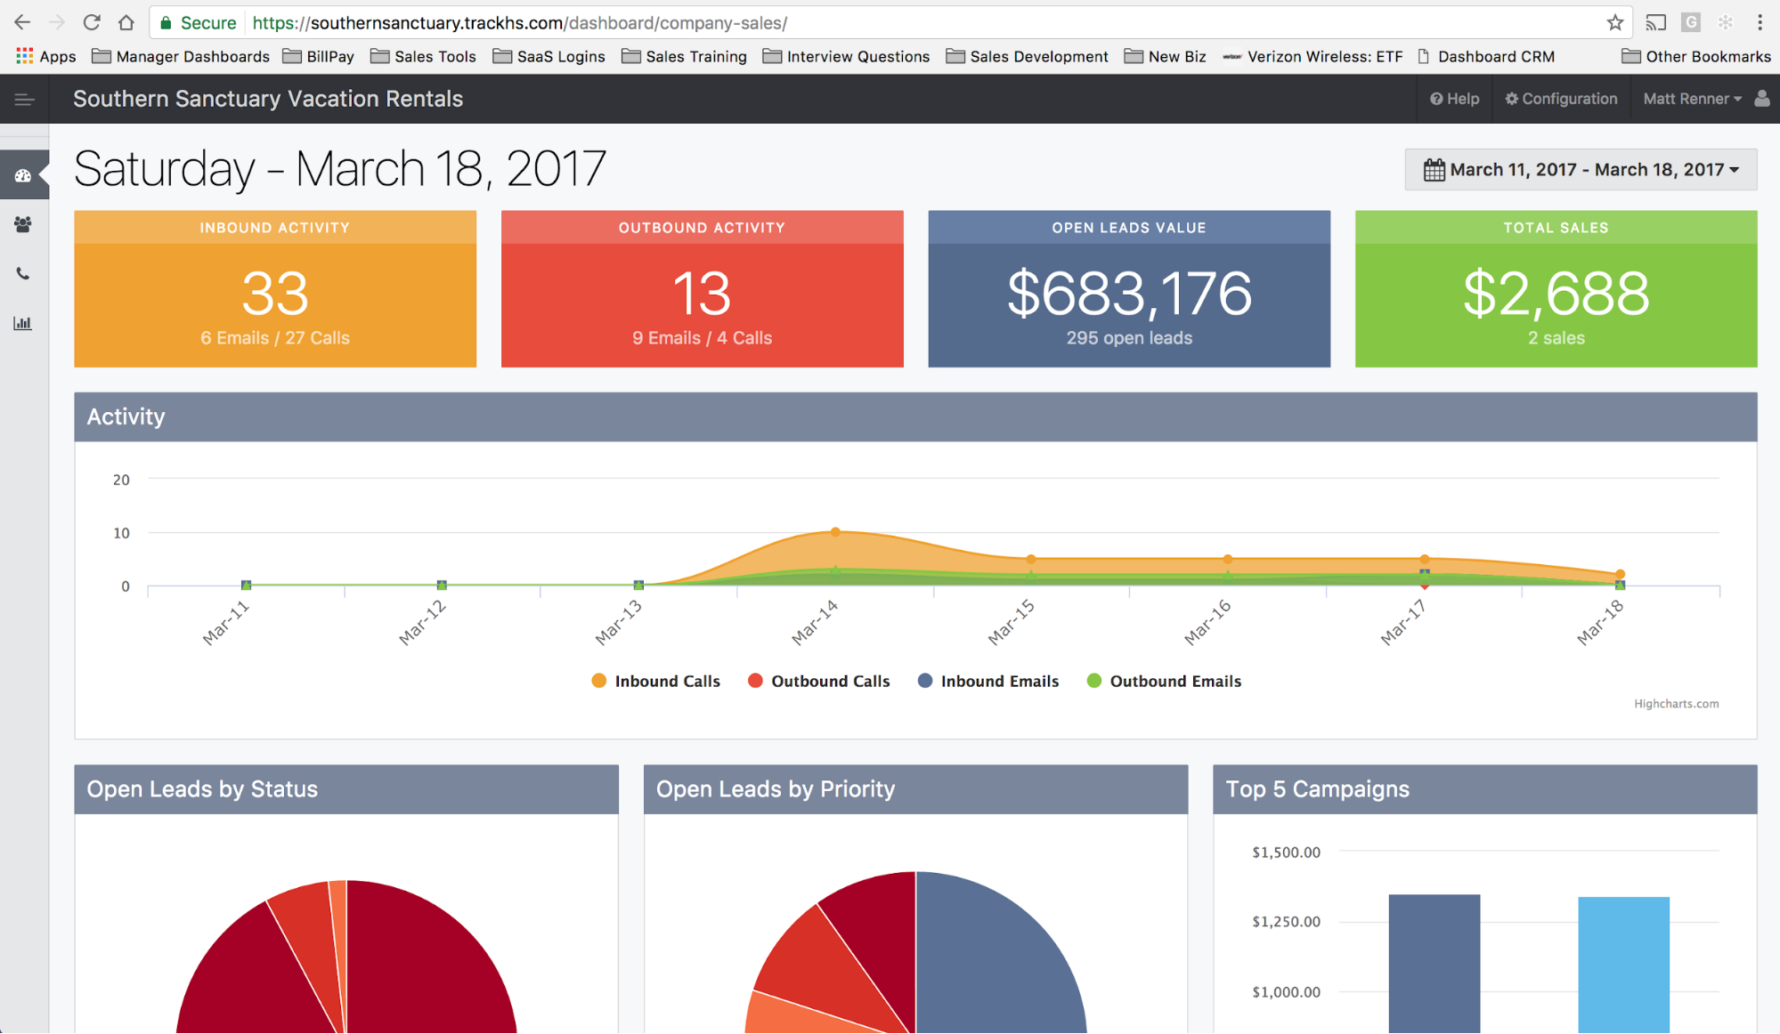Reload the page with refresh icon
This screenshot has height=1034, width=1780.
91,23
